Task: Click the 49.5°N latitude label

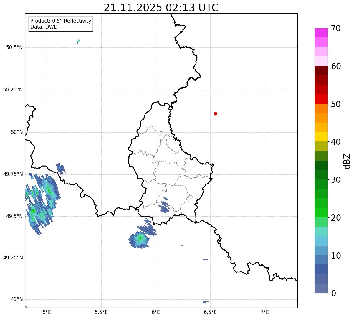Action: click(x=14, y=216)
